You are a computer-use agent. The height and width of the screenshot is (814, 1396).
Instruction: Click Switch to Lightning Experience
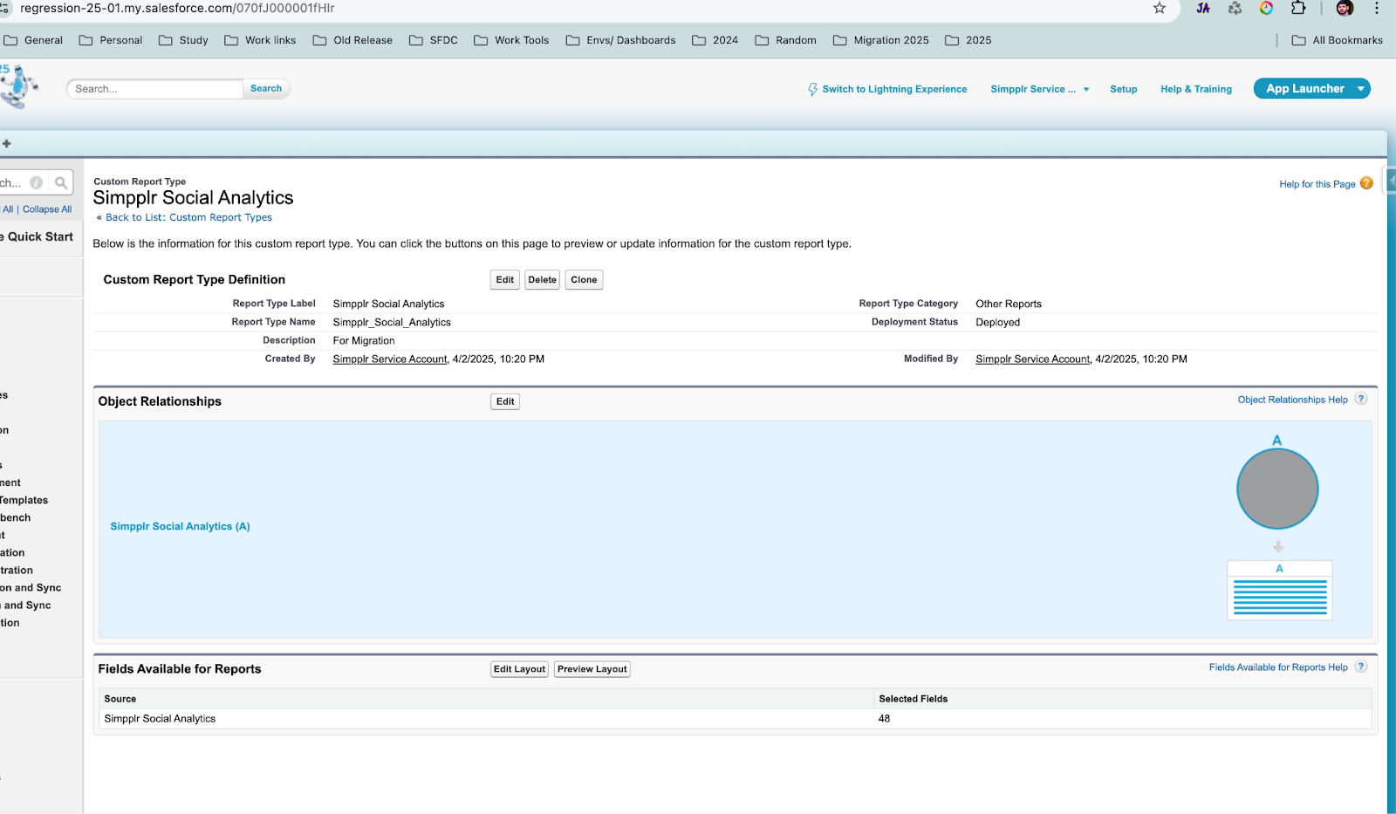[x=894, y=89]
